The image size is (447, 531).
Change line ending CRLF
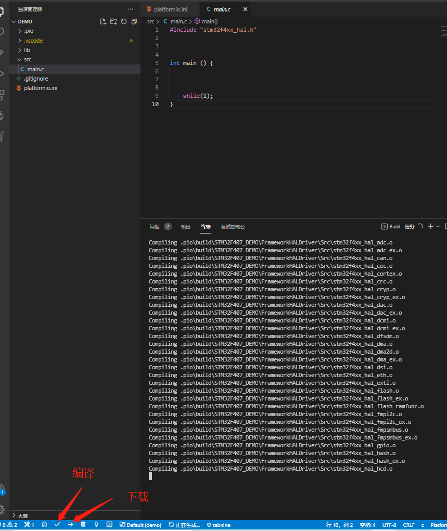click(408, 525)
